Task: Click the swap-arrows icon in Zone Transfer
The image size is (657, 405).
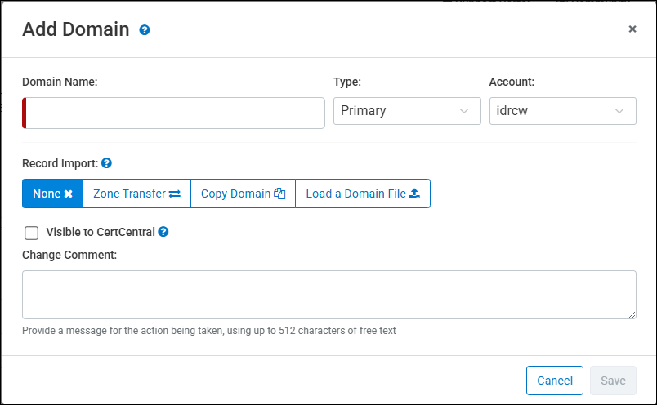Action: pyautogui.click(x=175, y=194)
